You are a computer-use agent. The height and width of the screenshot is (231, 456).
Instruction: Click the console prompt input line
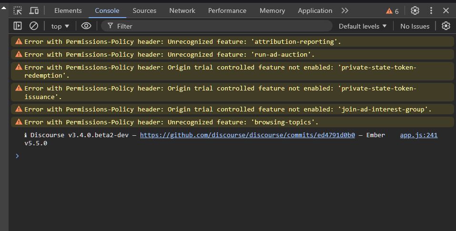coord(233,156)
